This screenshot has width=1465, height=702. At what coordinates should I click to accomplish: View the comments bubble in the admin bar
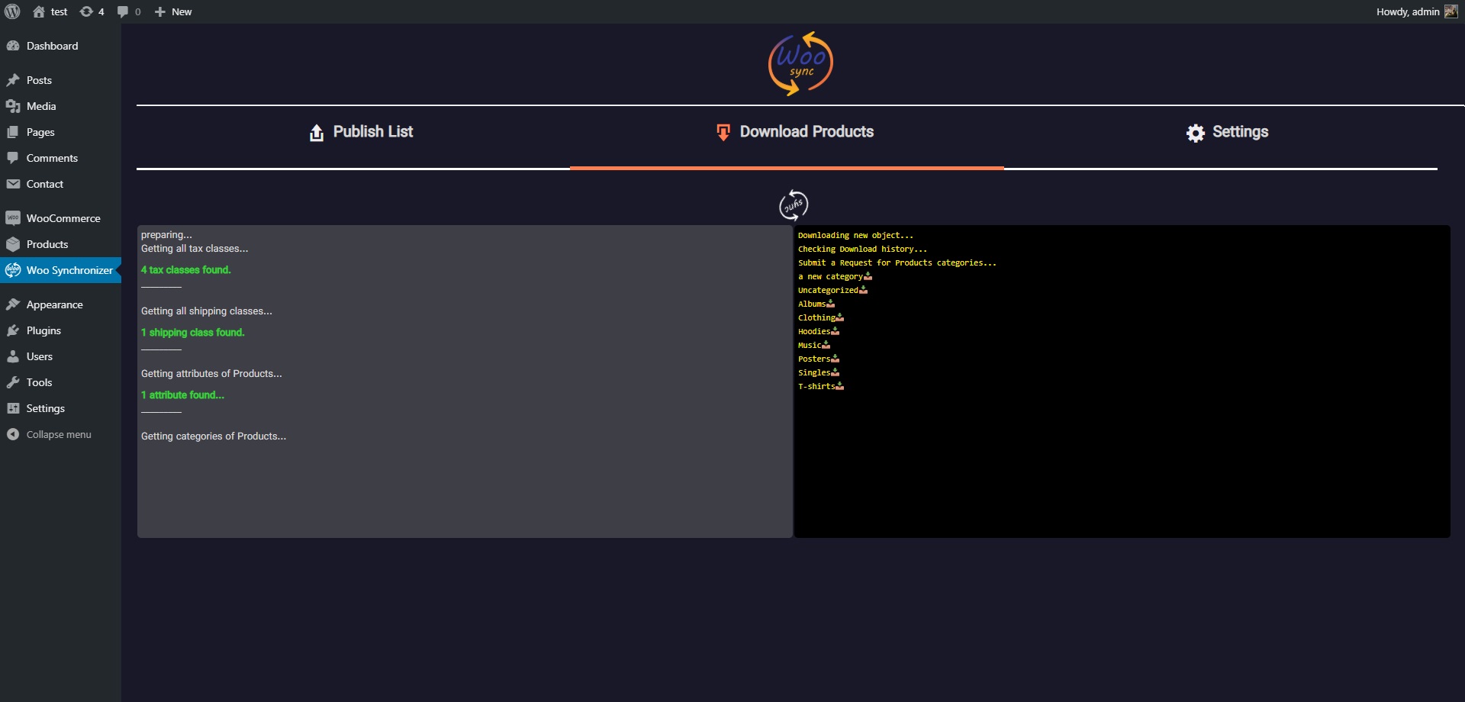129,11
